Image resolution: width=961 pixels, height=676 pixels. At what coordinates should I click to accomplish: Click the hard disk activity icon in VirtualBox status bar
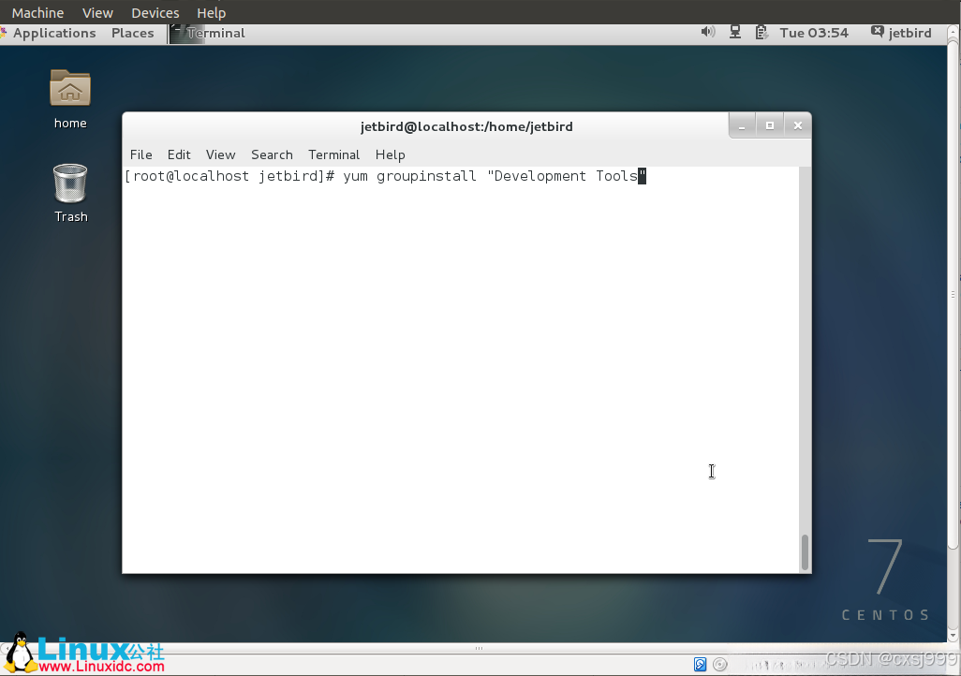(x=700, y=664)
